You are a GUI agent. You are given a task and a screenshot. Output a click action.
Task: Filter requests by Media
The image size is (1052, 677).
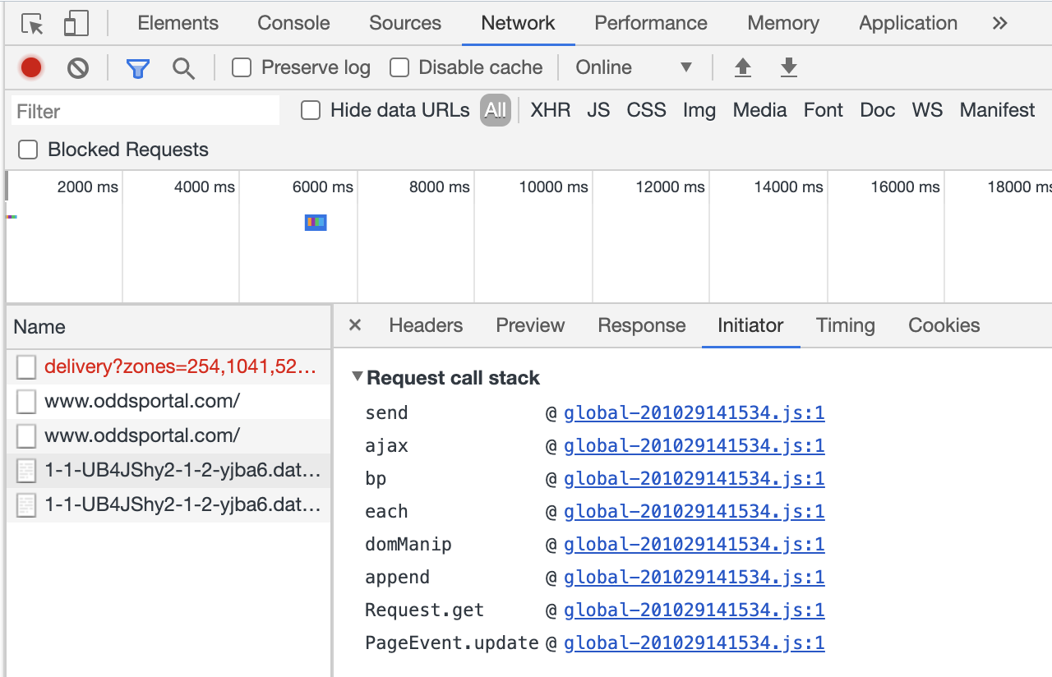(760, 110)
